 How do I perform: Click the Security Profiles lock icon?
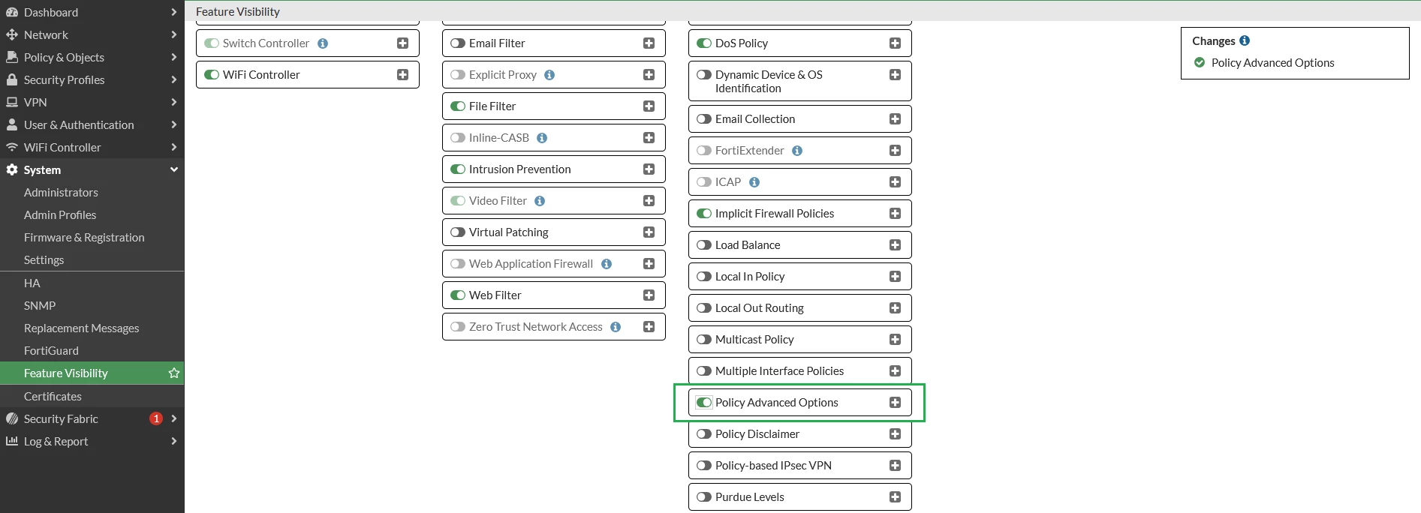click(12, 79)
